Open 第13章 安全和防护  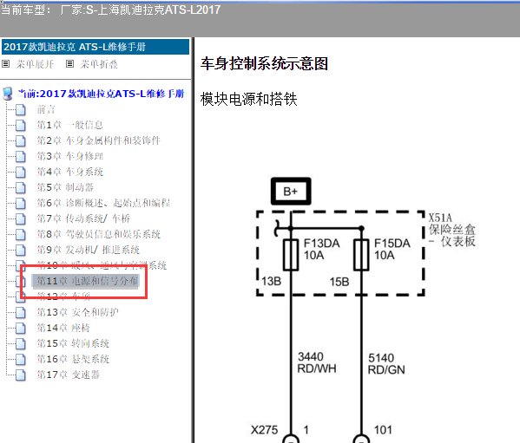77,312
